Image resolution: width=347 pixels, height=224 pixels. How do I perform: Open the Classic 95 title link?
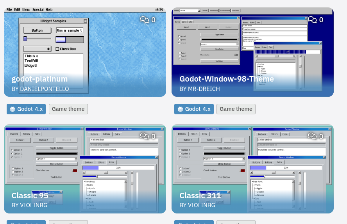click(x=30, y=196)
